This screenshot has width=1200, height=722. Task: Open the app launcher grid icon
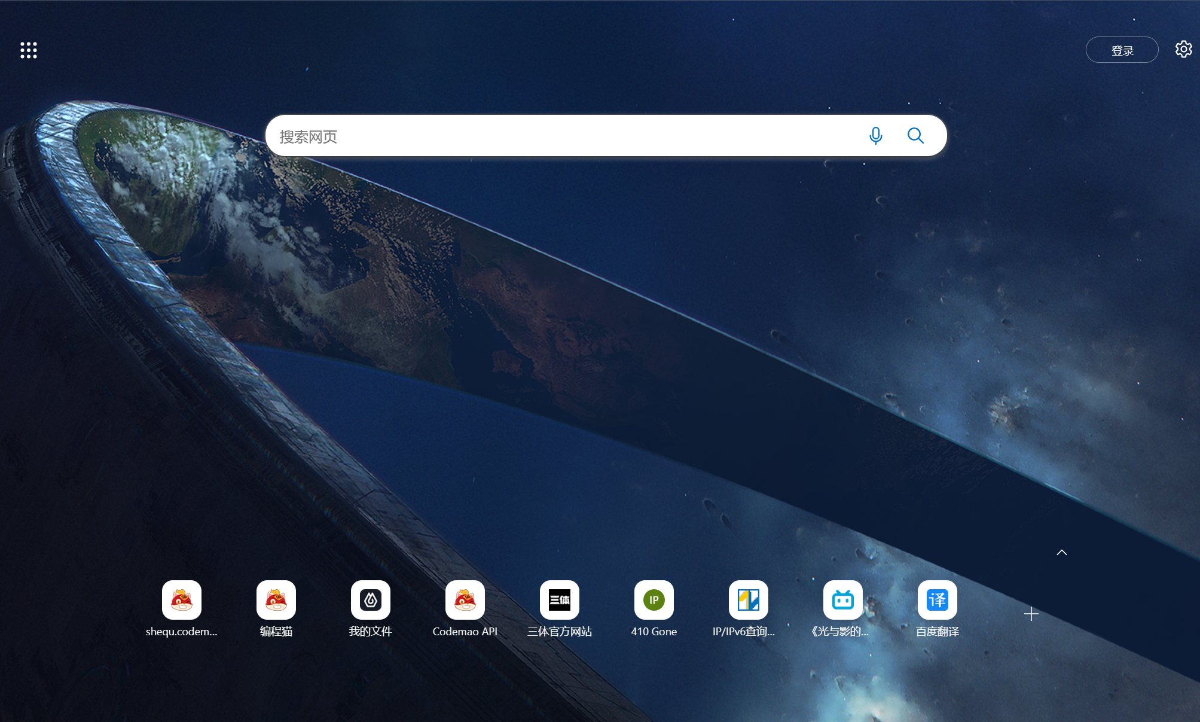click(29, 50)
